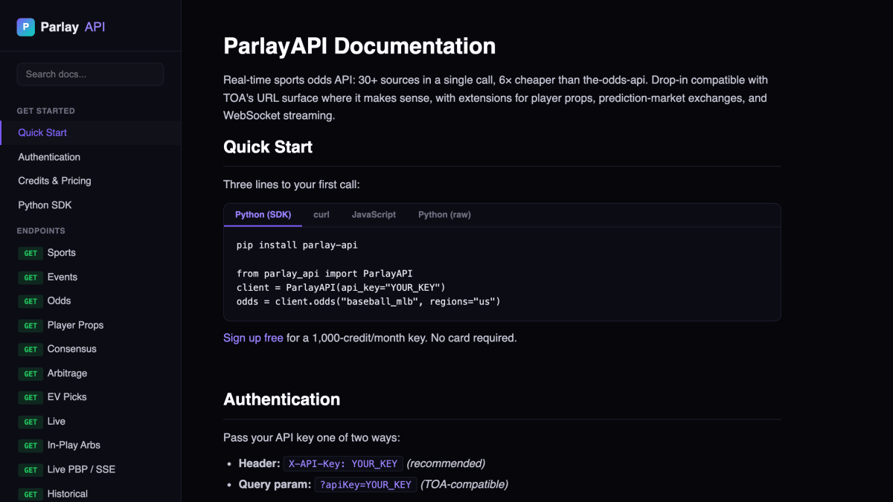The image size is (893, 502).
Task: Click the Parlay P logo icon
Action: tap(26, 28)
